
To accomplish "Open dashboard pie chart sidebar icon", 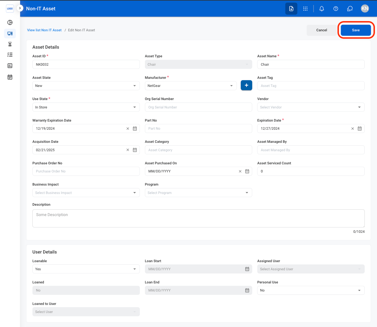I will tap(10, 22).
